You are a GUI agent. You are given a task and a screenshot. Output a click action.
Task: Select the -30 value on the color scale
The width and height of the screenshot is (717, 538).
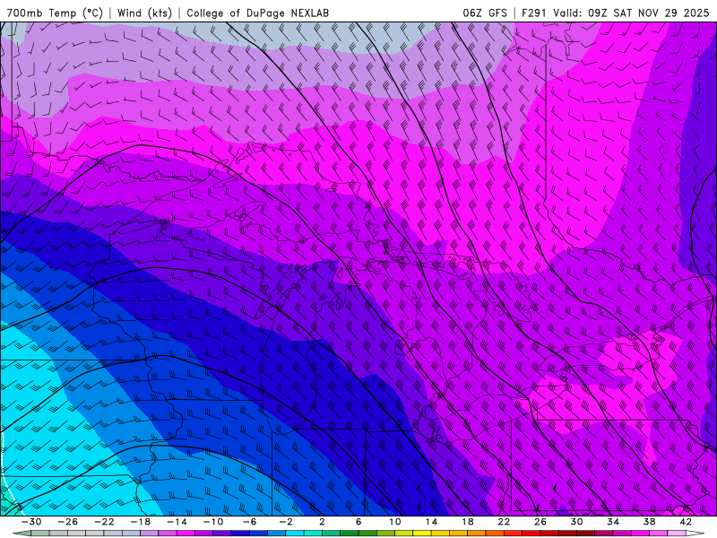click(x=31, y=522)
